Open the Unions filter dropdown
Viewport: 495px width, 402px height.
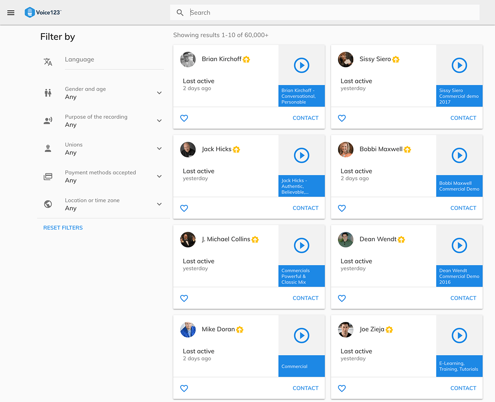(159, 148)
